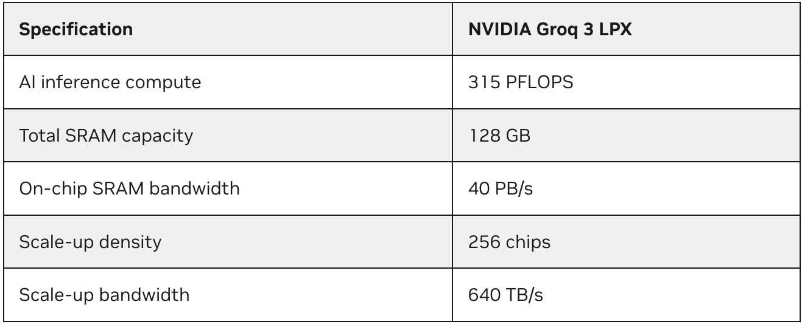This screenshot has width=802, height=324.
Task: Click the 40 PB/s value cell
Action: (501, 188)
